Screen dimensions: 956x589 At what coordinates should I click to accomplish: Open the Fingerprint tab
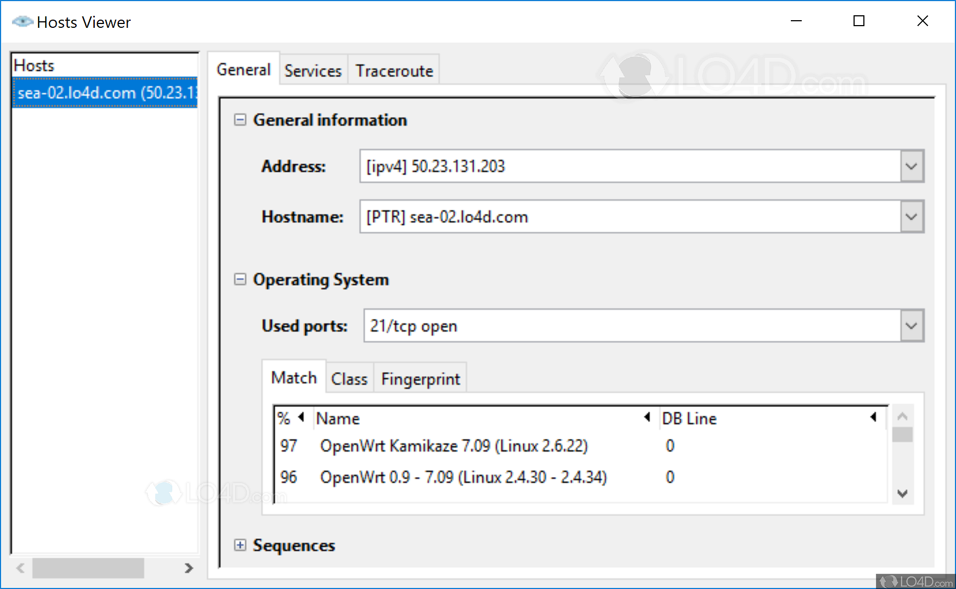point(420,379)
